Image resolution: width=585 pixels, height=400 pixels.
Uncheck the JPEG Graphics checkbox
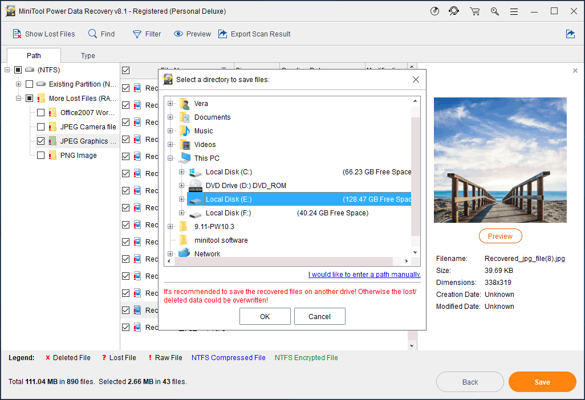[x=40, y=141]
